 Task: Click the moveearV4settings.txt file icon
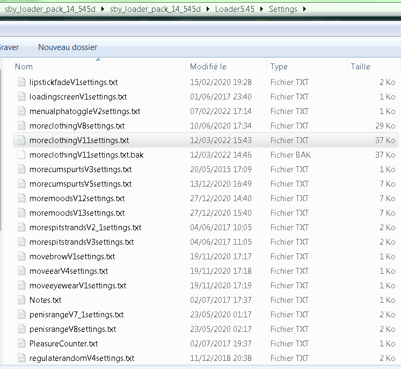(x=21, y=271)
